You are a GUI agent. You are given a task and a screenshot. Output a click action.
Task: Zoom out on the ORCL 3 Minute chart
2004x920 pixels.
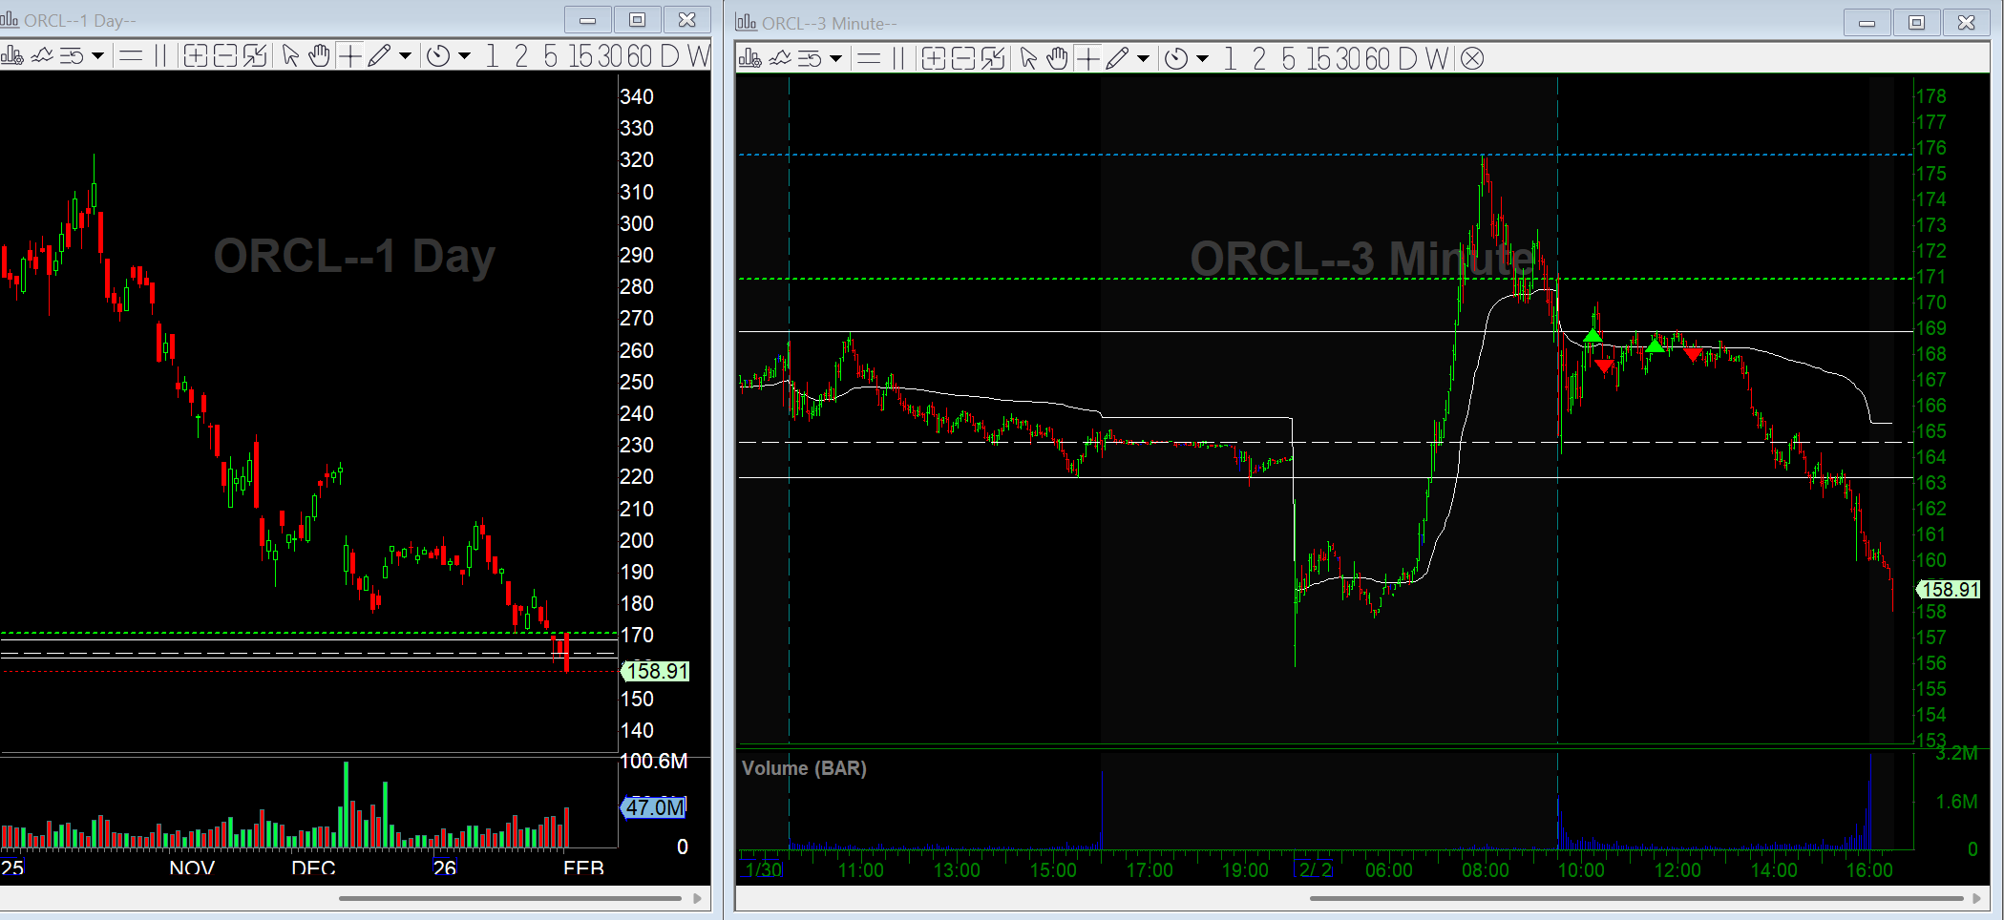click(x=963, y=58)
